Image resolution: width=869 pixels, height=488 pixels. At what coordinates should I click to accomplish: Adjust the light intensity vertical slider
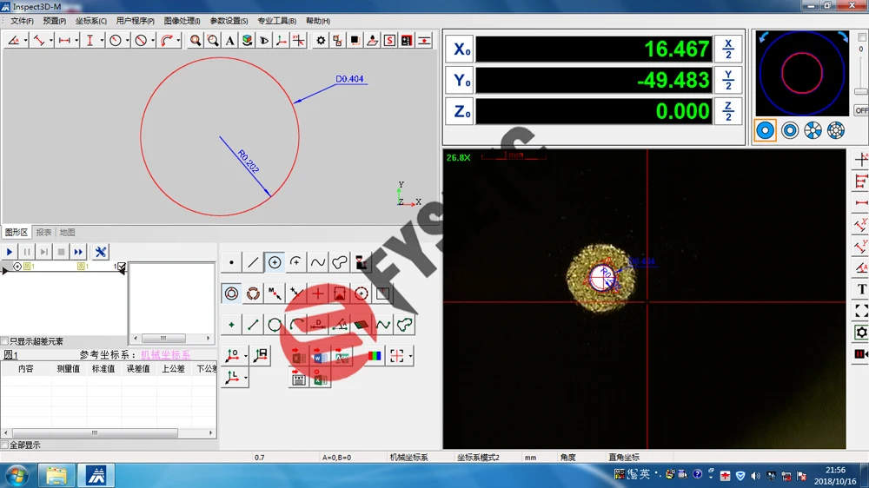860,91
